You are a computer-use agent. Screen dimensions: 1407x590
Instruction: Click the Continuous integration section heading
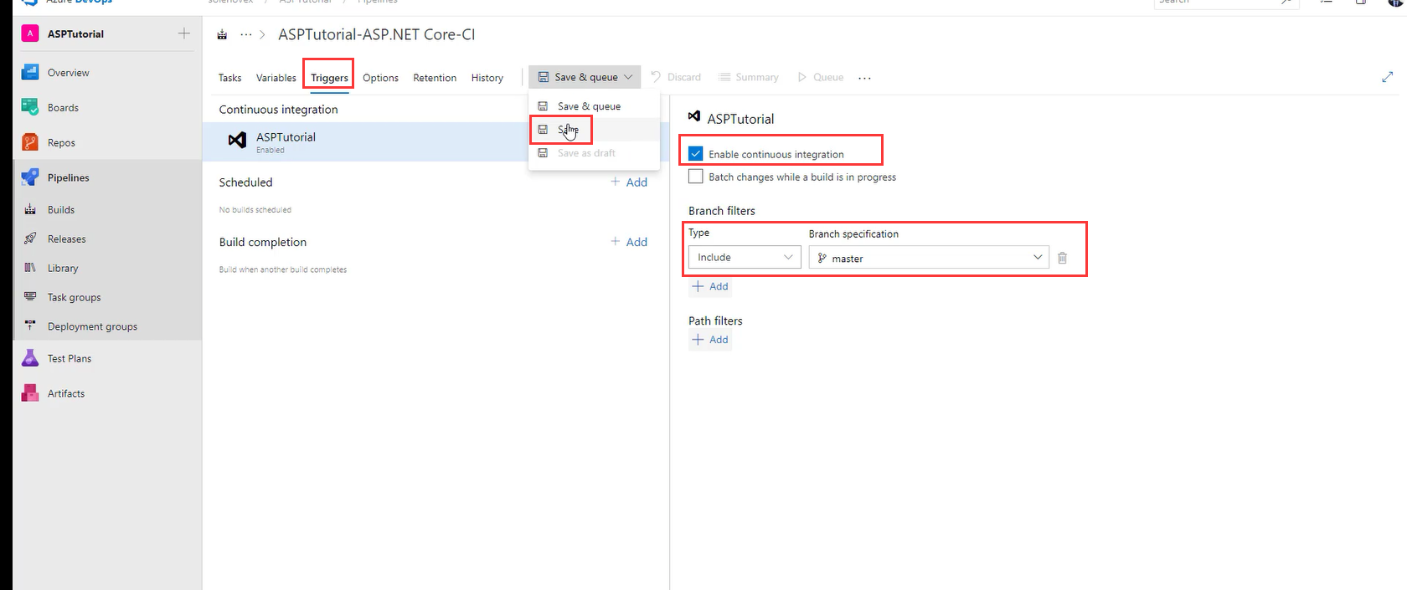(279, 110)
